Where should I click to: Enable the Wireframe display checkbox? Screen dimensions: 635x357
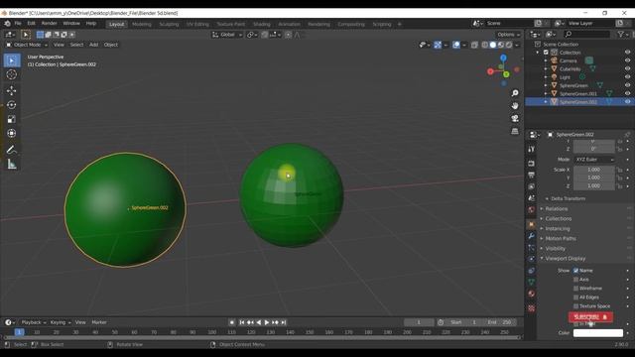point(575,289)
